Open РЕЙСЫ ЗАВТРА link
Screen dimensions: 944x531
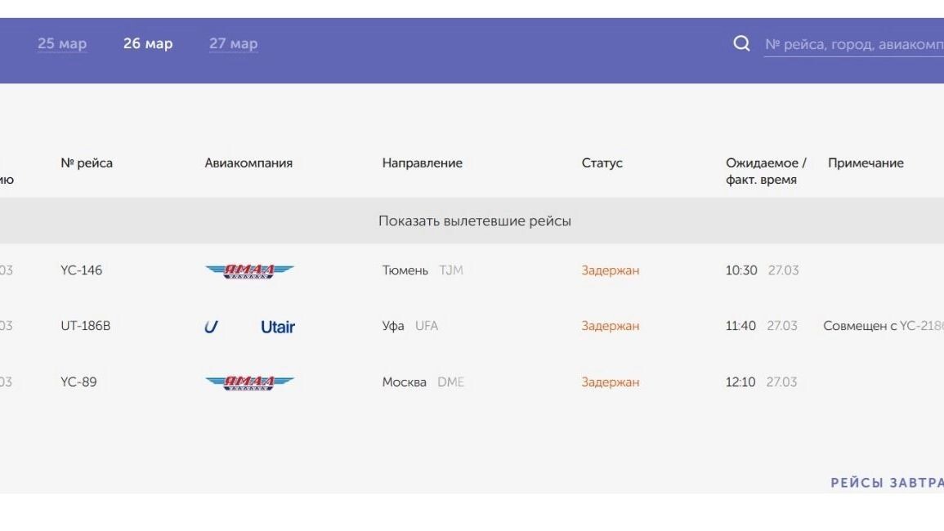click(887, 483)
